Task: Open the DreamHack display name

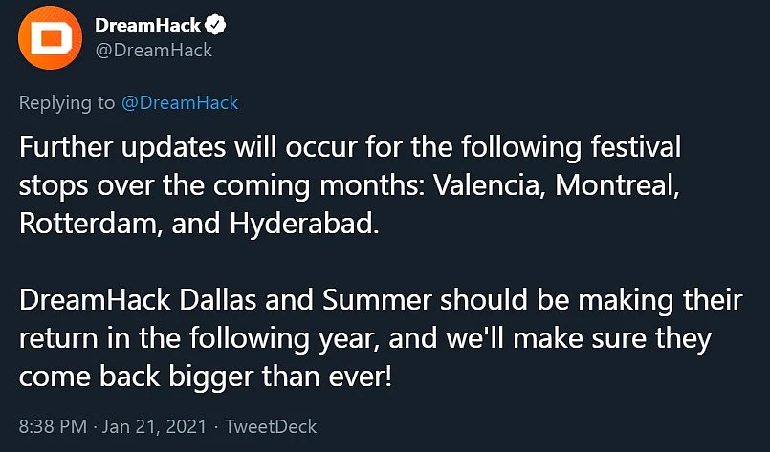Action: click(148, 25)
